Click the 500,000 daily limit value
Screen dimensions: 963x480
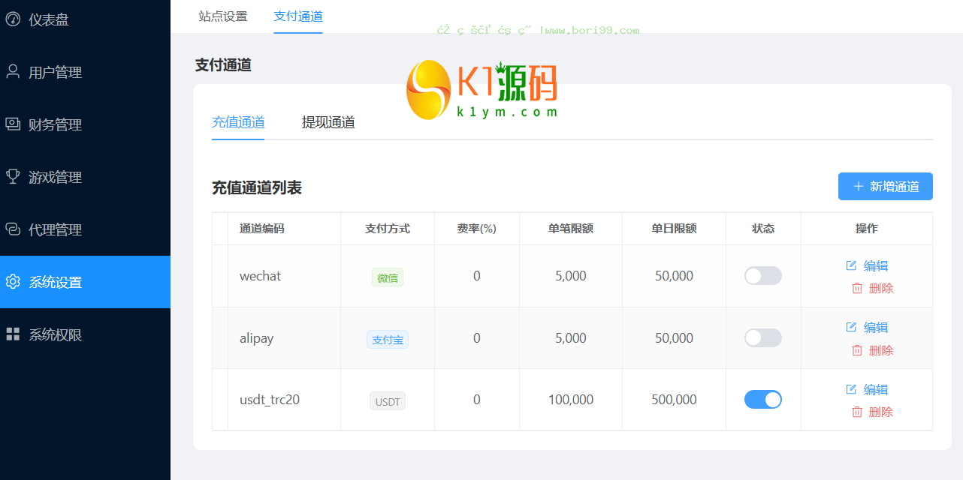click(674, 400)
